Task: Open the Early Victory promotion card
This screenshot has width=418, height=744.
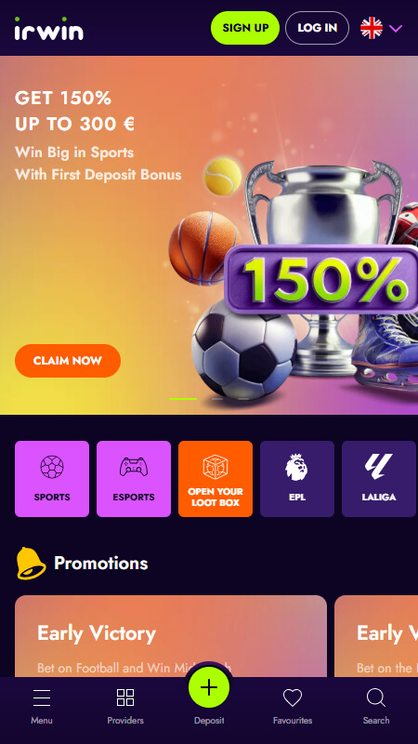Action: [171, 636]
